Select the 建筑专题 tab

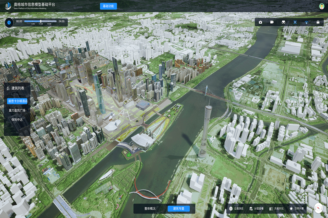tap(179, 209)
